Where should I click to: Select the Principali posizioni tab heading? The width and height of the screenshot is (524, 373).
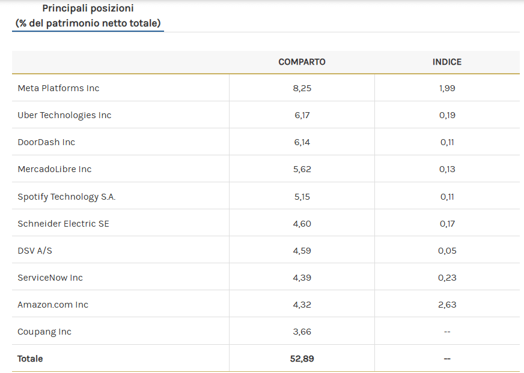88,16
